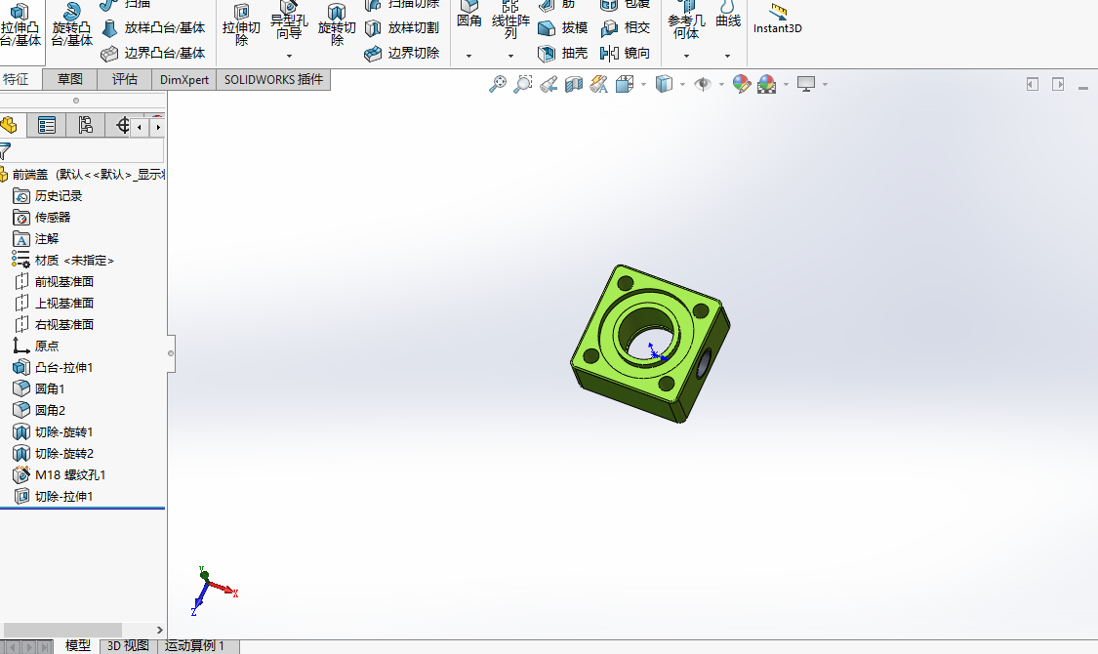Collapse the left panel using the side handle

point(170,353)
